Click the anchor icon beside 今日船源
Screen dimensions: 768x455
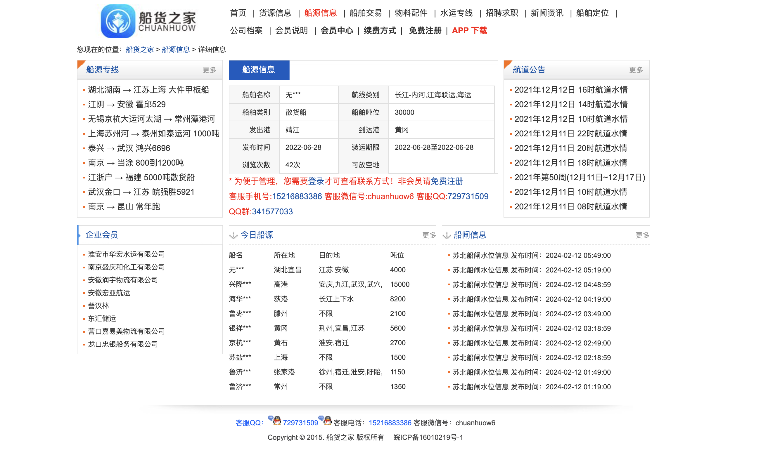[x=234, y=235]
